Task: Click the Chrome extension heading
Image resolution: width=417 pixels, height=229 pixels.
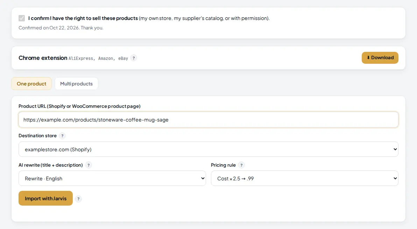Action: point(43,58)
